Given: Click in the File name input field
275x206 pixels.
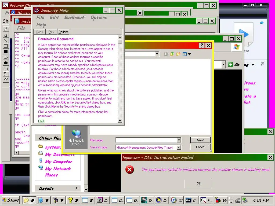Looking at the screenshot, I should (146, 140).
